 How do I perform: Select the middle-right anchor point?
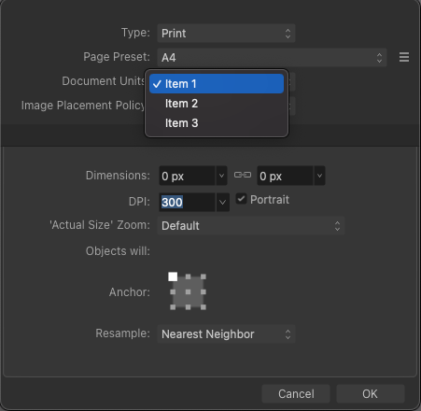(x=203, y=292)
